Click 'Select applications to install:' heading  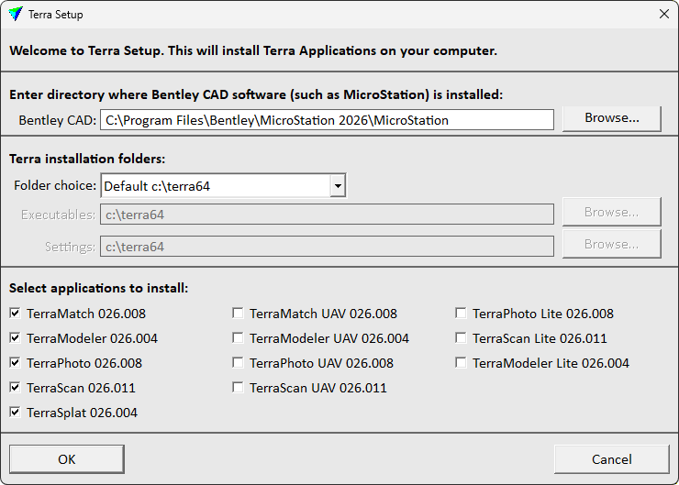(99, 288)
